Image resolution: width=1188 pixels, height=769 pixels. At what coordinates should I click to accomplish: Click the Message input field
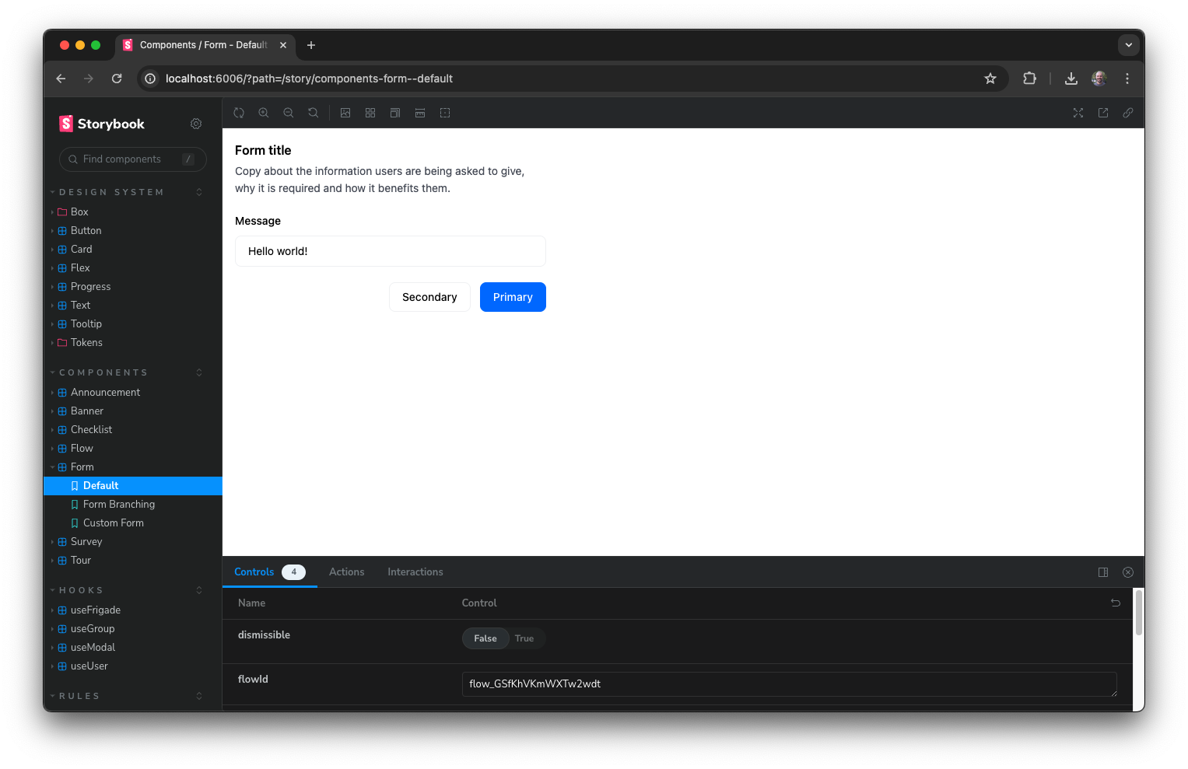click(391, 251)
